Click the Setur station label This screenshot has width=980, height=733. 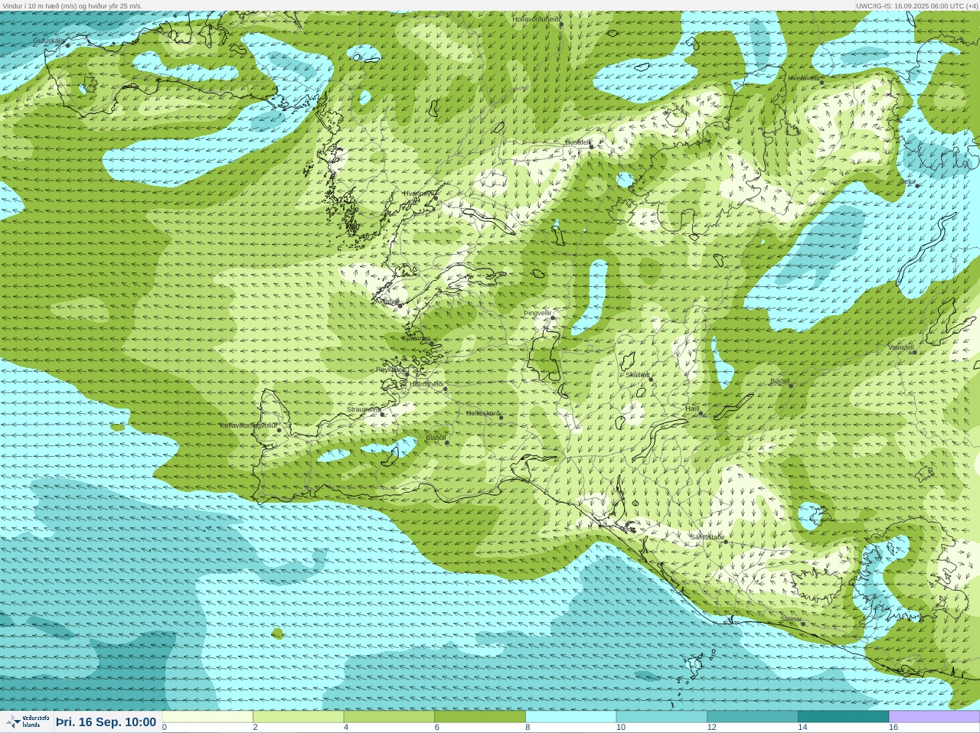click(908, 182)
